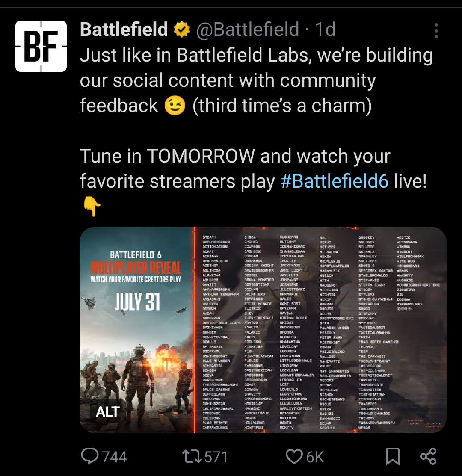Click the winking face emoji
This screenshot has width=462, height=476.
(x=175, y=105)
